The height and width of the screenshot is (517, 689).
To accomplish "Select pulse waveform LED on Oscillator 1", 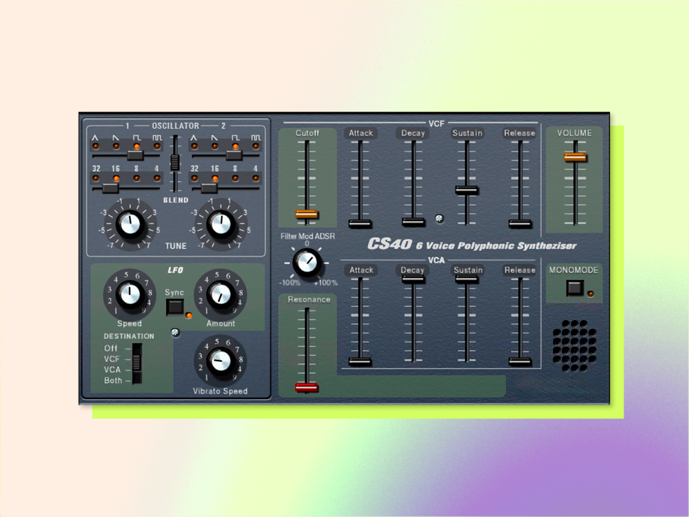I will 157,146.
